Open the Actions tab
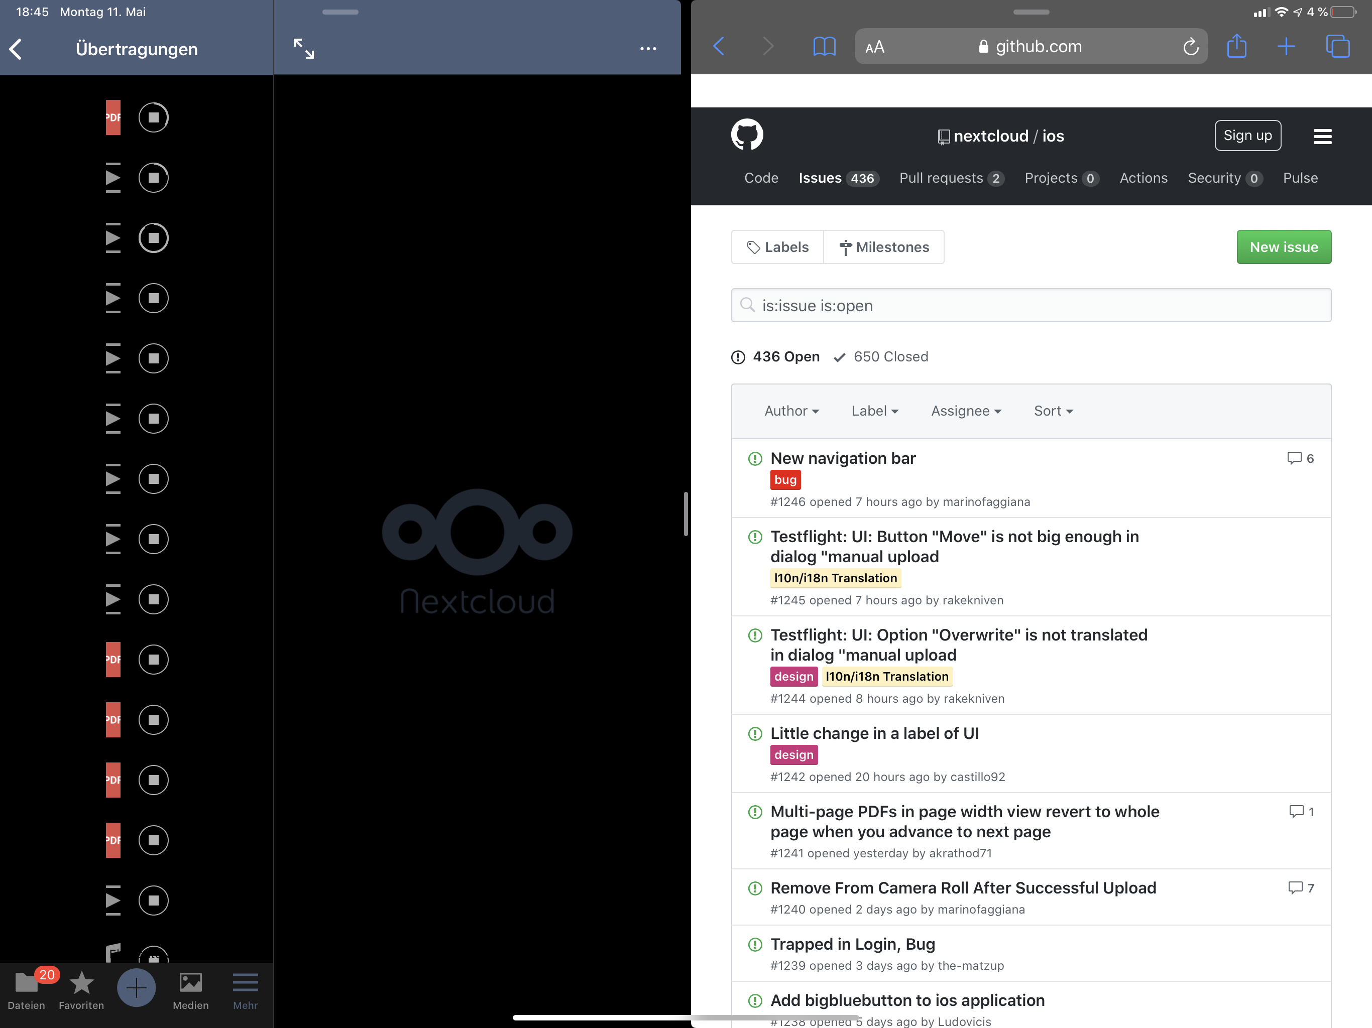Image resolution: width=1372 pixels, height=1028 pixels. 1143,178
